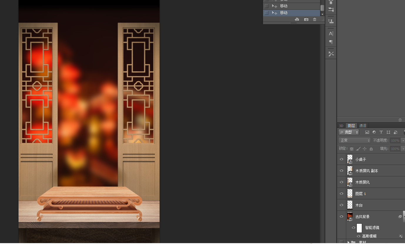
Task: Click the 智能滤镜 label
Action: 372,228
